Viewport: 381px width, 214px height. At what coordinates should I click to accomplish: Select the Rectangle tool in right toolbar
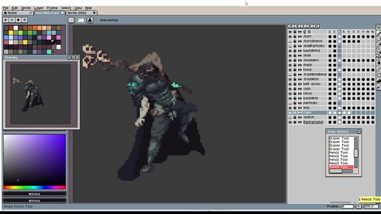379,75
